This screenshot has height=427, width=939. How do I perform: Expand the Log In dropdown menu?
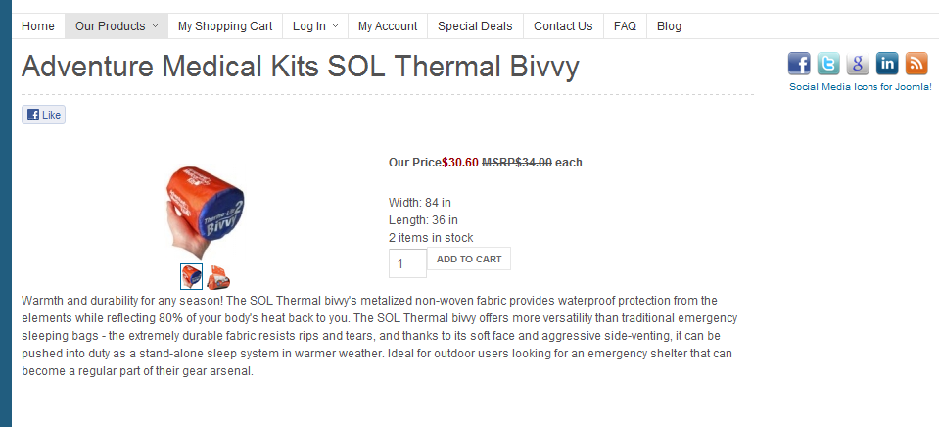click(x=315, y=26)
